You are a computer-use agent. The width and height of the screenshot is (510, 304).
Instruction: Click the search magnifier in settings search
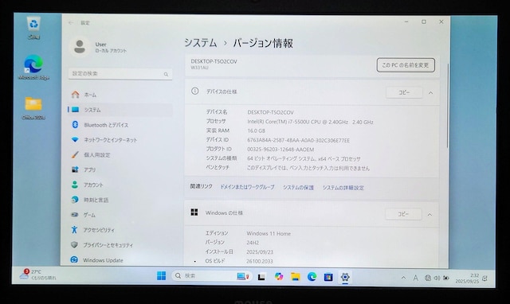click(166, 74)
